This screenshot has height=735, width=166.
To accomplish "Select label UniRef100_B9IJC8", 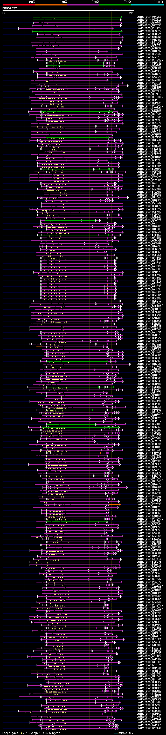I will 149,42.
